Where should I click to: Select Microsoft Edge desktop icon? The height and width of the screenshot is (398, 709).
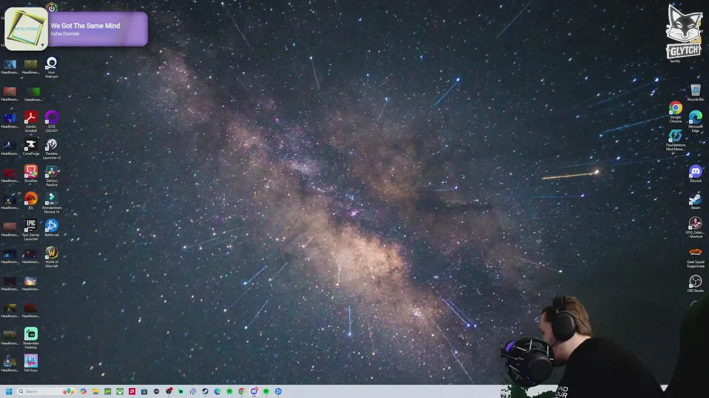click(x=695, y=122)
